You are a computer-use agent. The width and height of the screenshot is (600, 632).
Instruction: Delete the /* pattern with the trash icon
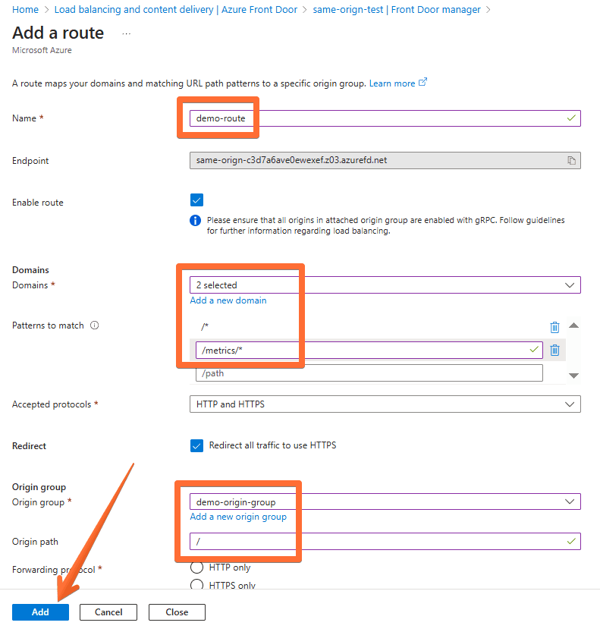(554, 326)
